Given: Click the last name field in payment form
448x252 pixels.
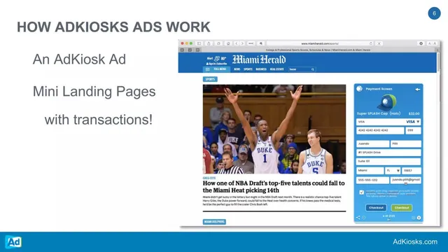Looking at the screenshot, I should [x=406, y=143].
